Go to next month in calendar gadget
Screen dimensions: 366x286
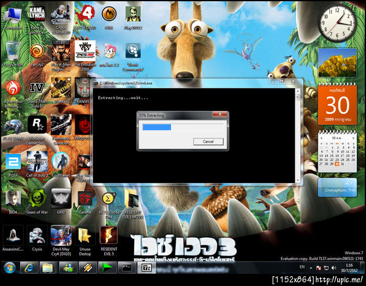click(x=353, y=138)
